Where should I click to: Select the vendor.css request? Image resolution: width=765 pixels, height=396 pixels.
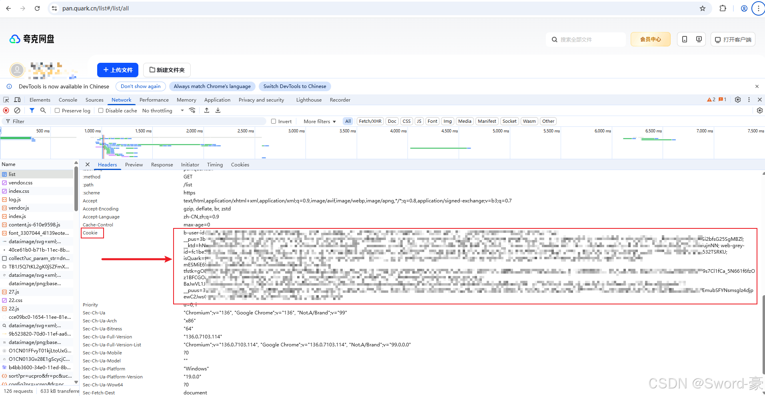pyautogui.click(x=37, y=182)
